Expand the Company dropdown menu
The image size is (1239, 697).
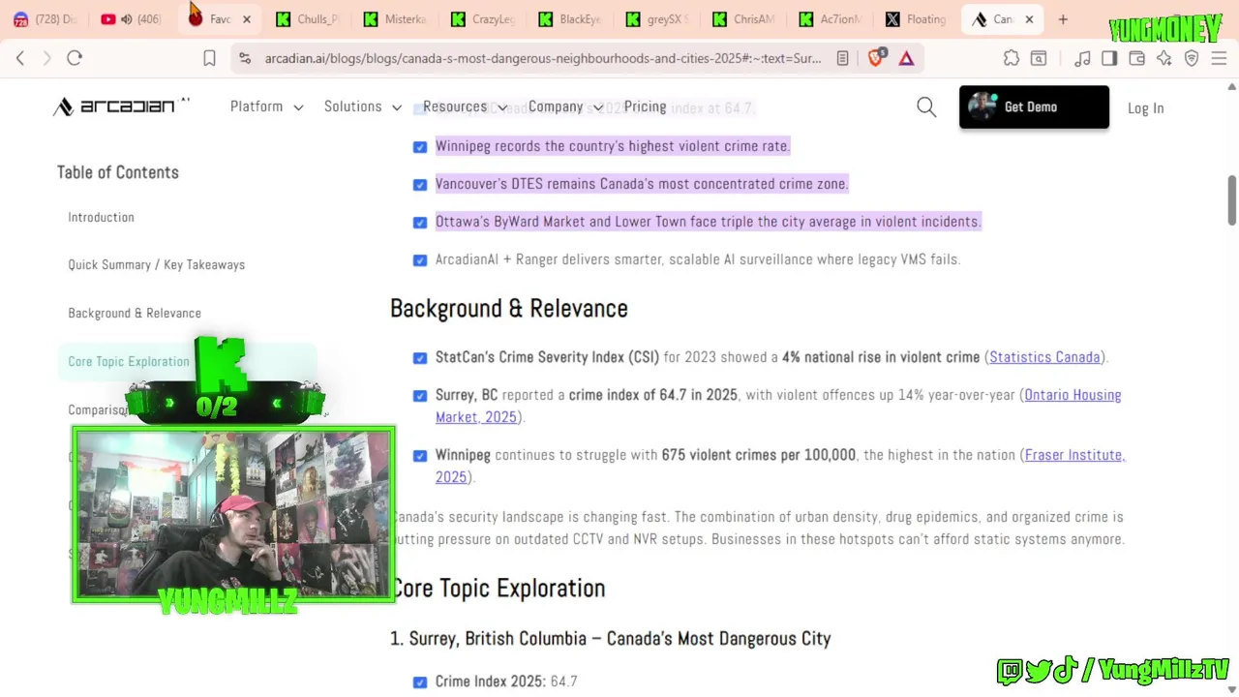(565, 106)
